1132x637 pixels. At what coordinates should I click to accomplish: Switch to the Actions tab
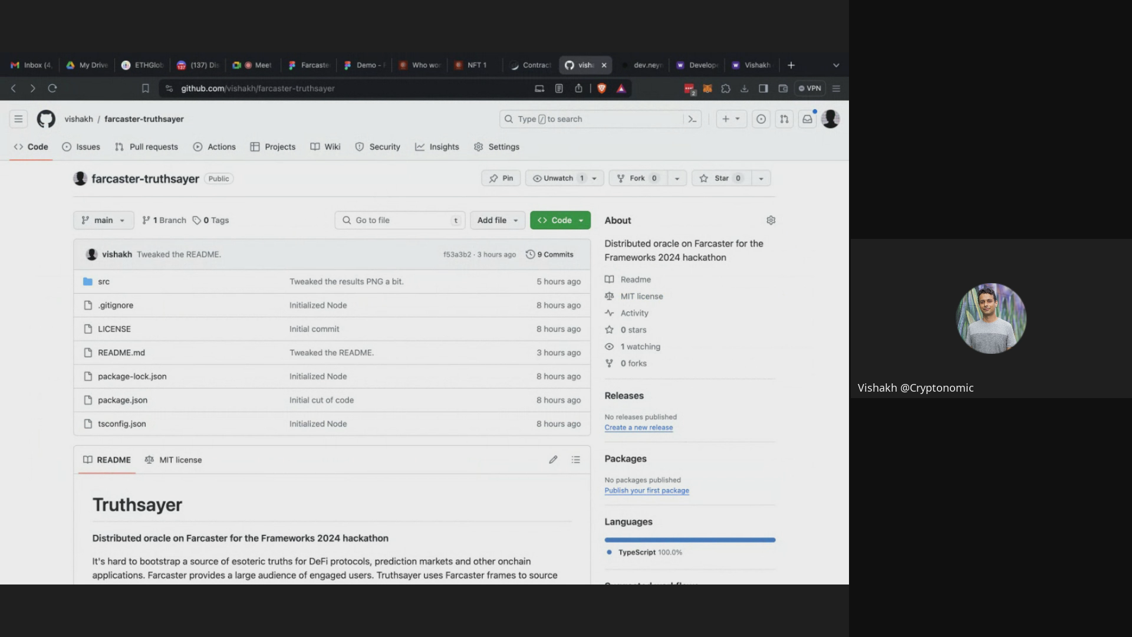215,147
